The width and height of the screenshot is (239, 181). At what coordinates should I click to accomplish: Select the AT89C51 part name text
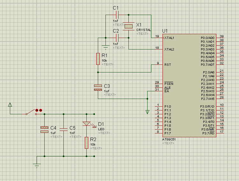point(169,140)
